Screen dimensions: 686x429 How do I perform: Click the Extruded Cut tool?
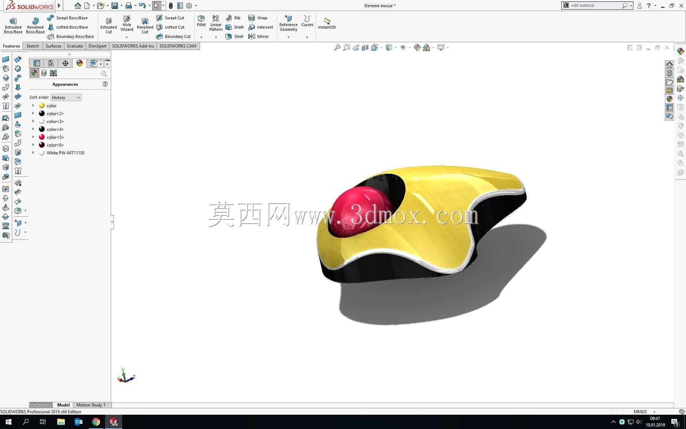pyautogui.click(x=109, y=25)
